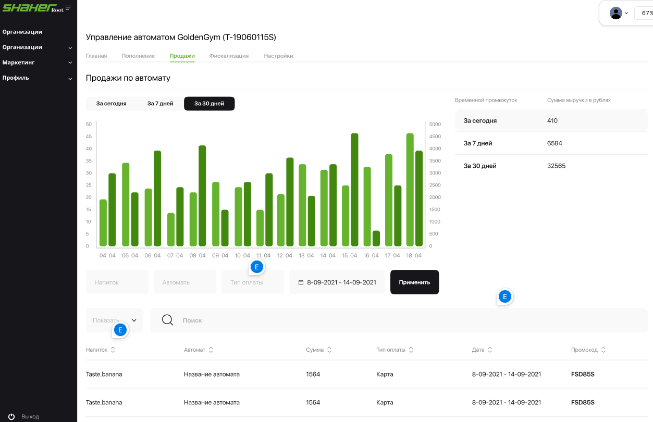Click the Управление автоматом GoldenGym page title
This screenshot has width=653, height=422.
point(181,38)
